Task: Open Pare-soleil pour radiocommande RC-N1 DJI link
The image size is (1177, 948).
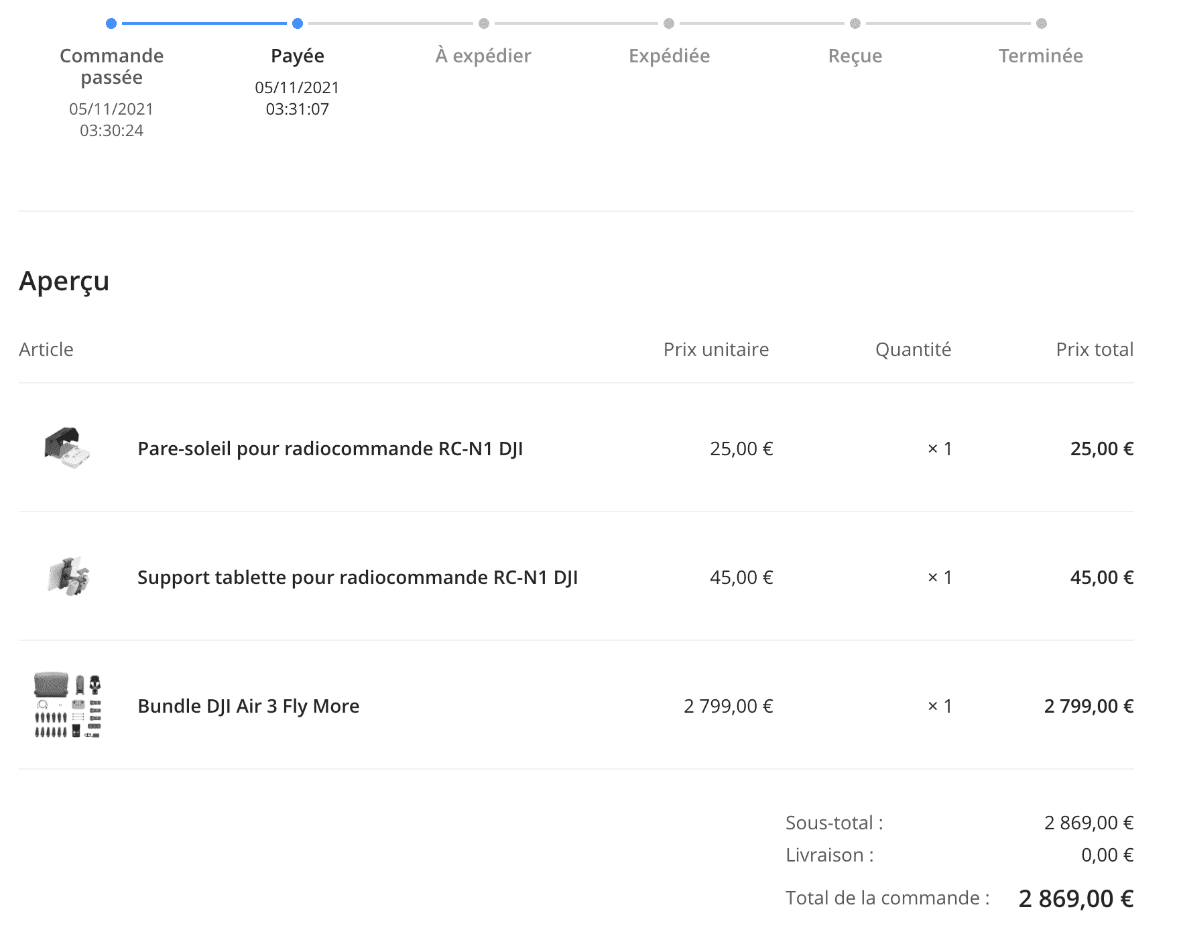Action: coord(330,449)
